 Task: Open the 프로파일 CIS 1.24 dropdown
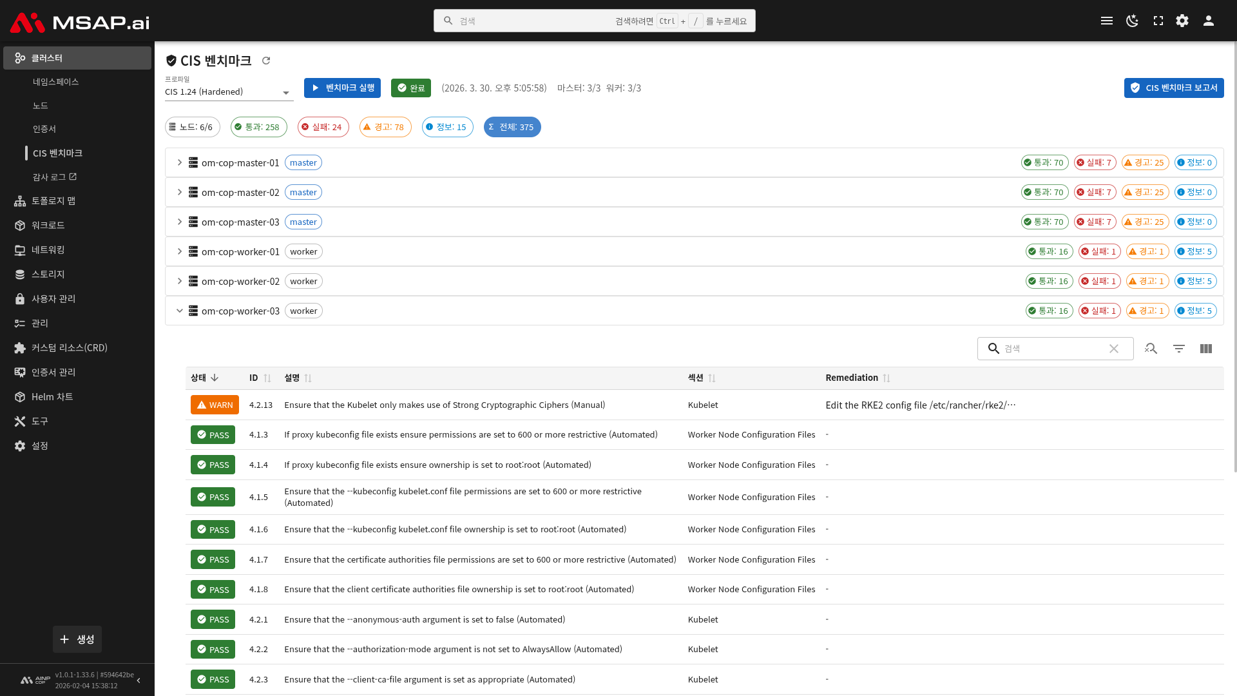pos(229,92)
